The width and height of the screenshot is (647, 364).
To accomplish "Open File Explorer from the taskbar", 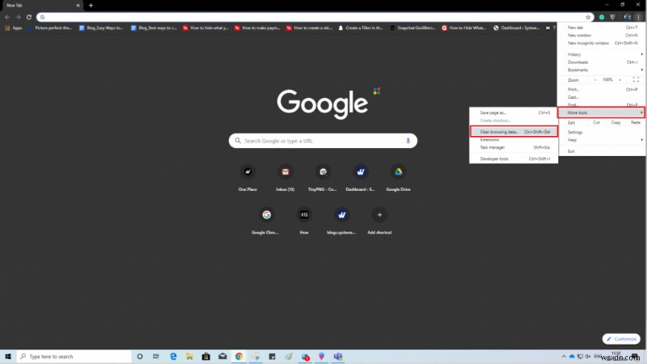I will [189, 356].
